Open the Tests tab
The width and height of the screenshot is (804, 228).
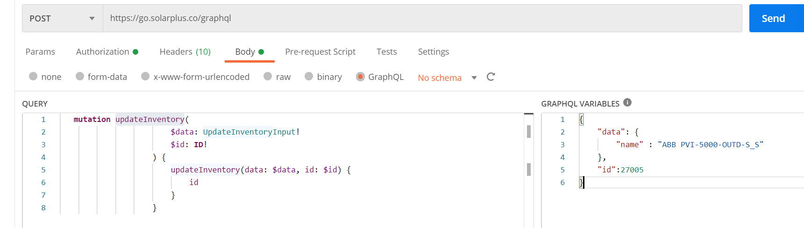click(386, 52)
